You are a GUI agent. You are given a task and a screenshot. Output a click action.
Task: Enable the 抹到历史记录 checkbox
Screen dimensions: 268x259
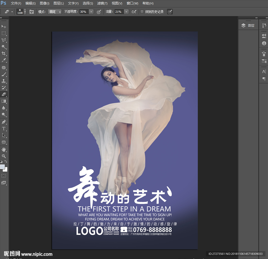coord(142,12)
